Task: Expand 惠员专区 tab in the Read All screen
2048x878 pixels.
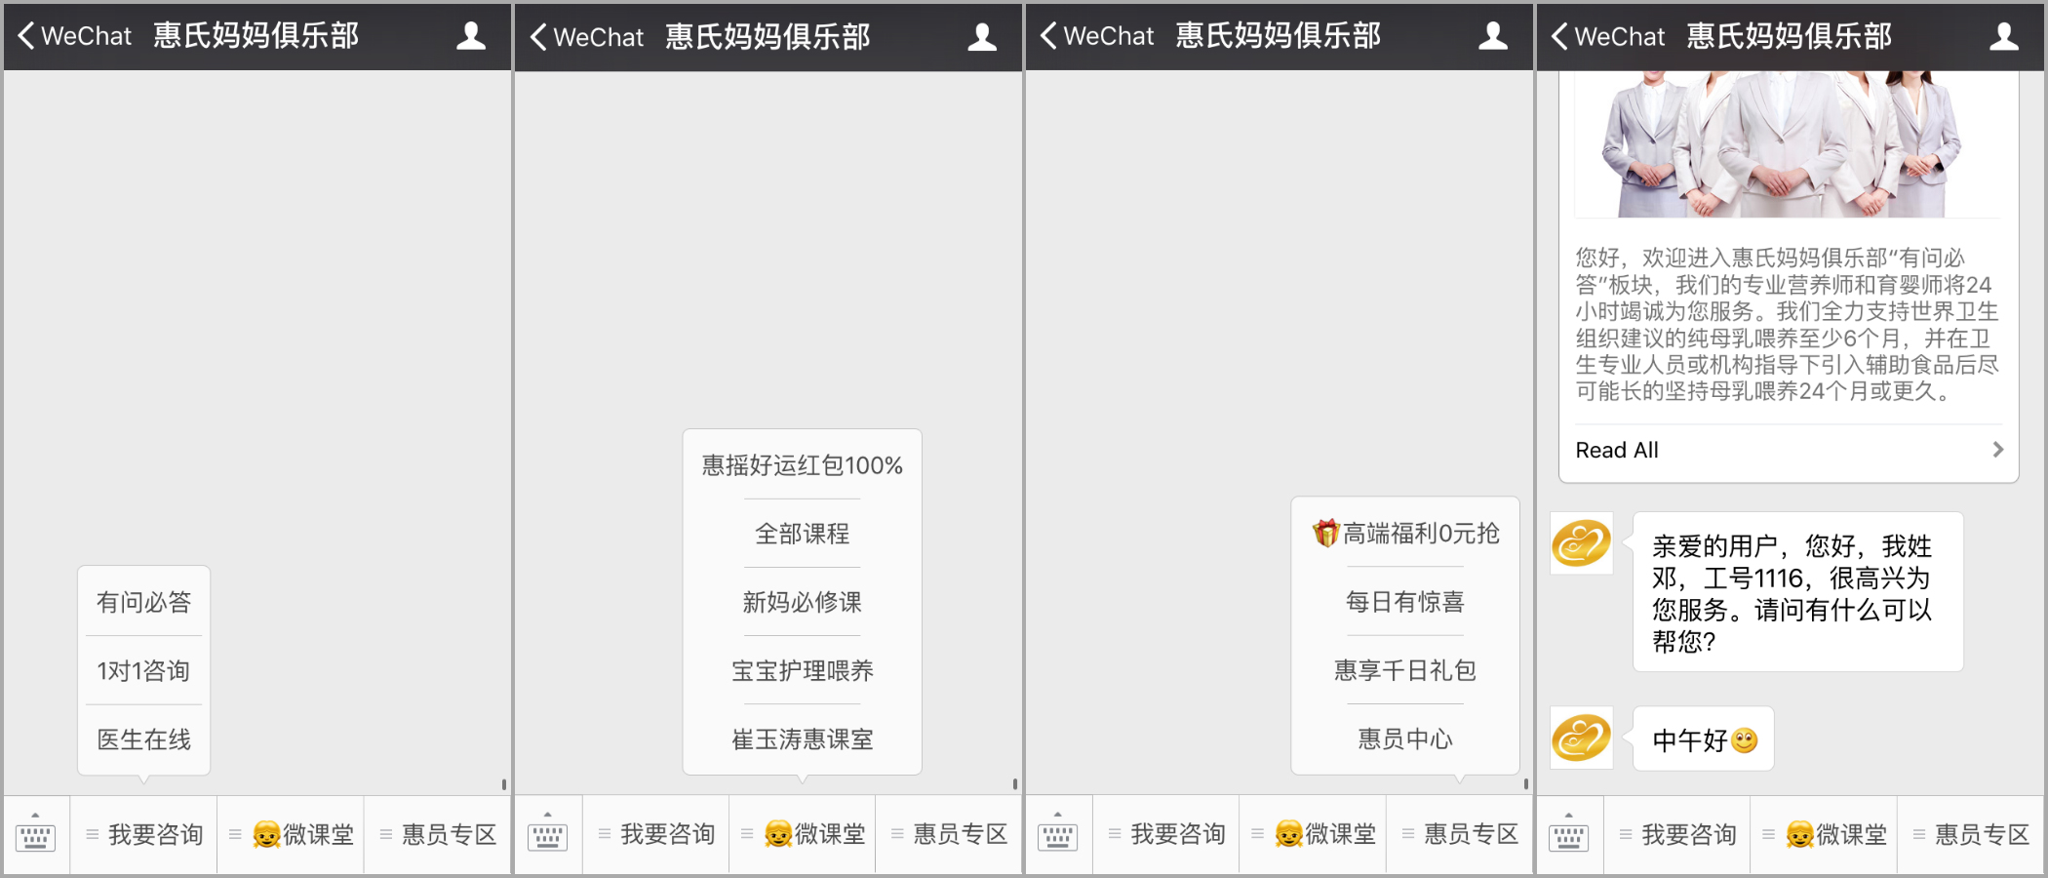Action: point(1971,834)
